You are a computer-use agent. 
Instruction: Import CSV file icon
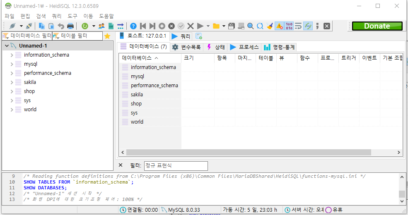tap(111, 26)
